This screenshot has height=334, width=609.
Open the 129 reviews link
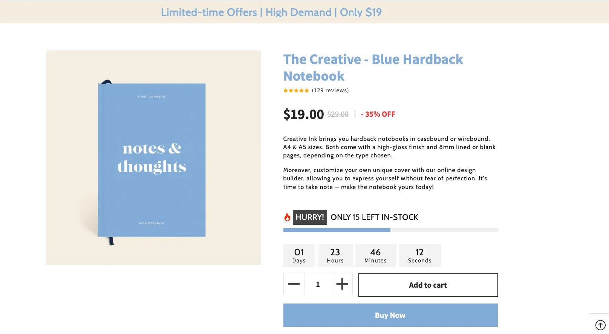coord(330,90)
